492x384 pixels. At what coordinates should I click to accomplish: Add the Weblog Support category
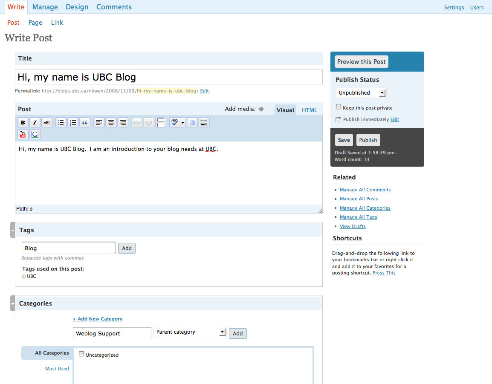coord(238,333)
